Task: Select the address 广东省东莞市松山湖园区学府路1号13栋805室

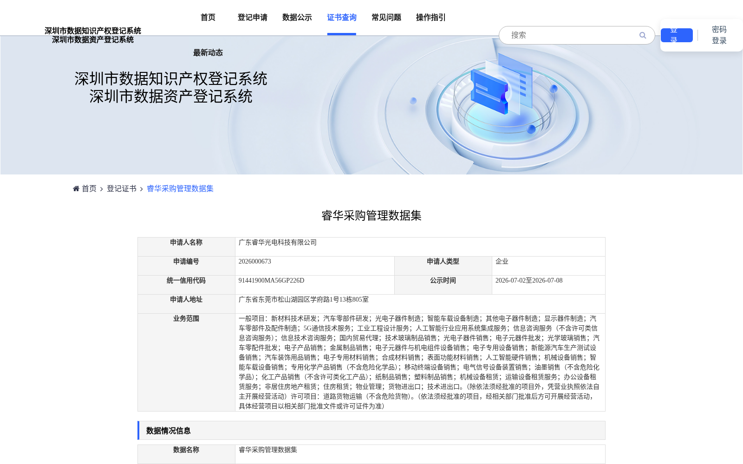Action: (304, 300)
